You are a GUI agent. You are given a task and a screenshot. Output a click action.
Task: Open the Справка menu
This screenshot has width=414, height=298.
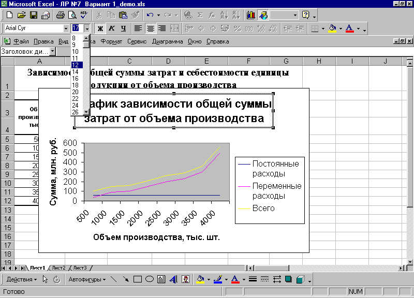217,41
